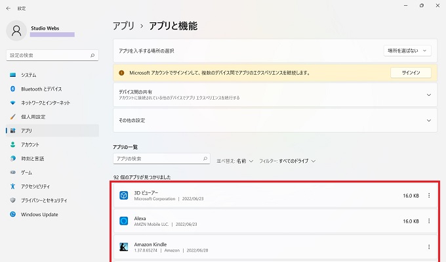Click the privacy shield icon
The width and height of the screenshot is (446, 262).
[13, 200]
